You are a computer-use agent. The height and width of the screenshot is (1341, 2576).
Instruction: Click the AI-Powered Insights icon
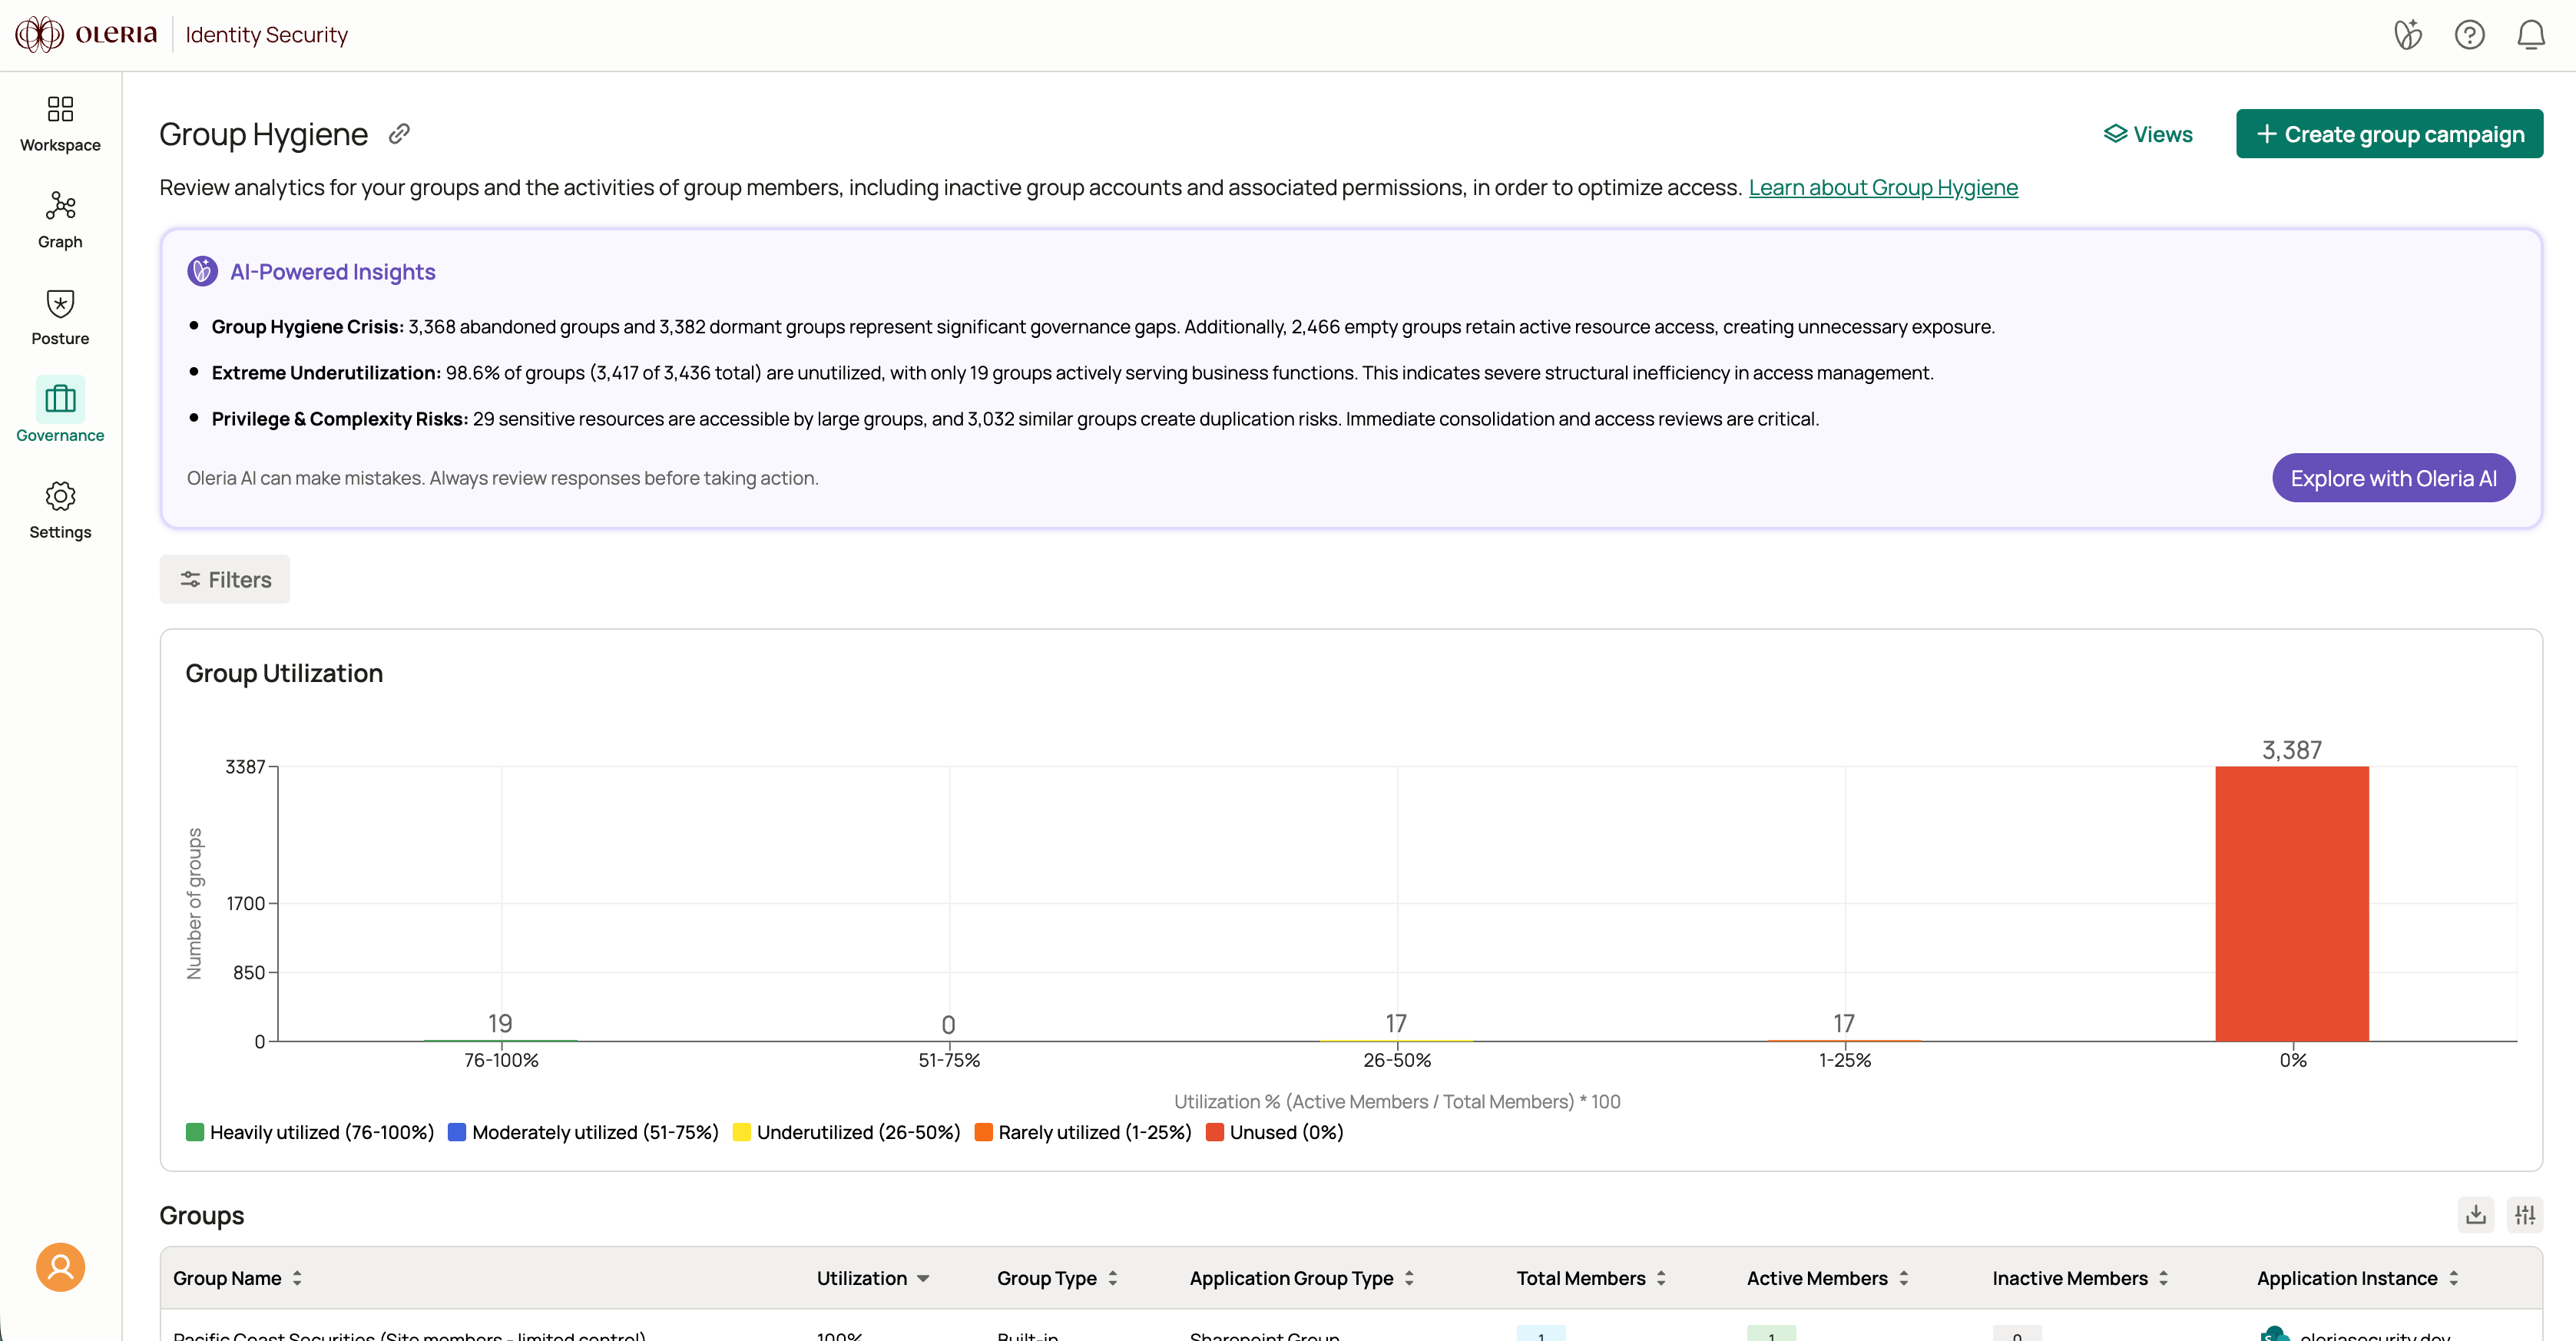[202, 271]
